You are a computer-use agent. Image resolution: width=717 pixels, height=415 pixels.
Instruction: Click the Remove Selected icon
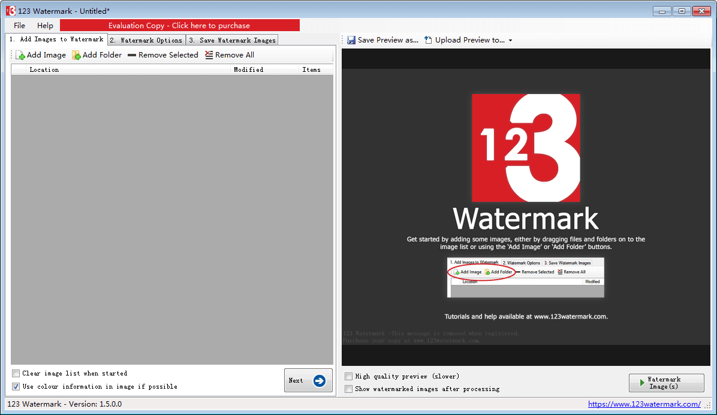tap(132, 55)
